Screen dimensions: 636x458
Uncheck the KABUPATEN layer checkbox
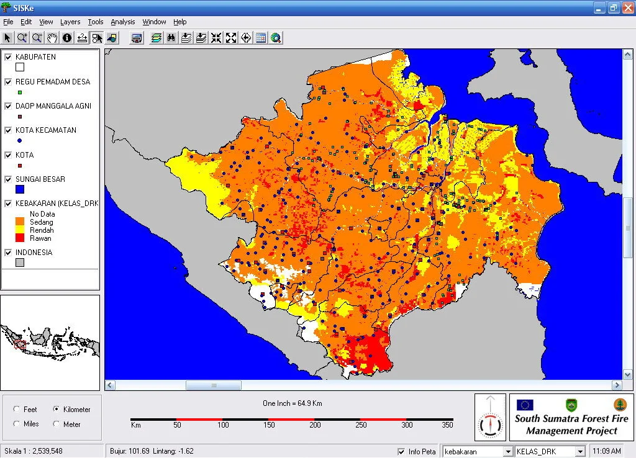point(9,57)
